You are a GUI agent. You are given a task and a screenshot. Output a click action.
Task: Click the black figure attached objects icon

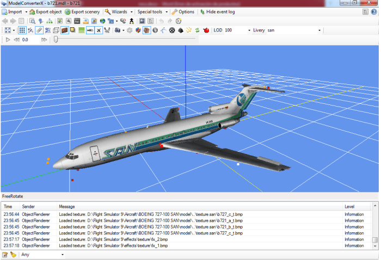pyautogui.click(x=132, y=21)
